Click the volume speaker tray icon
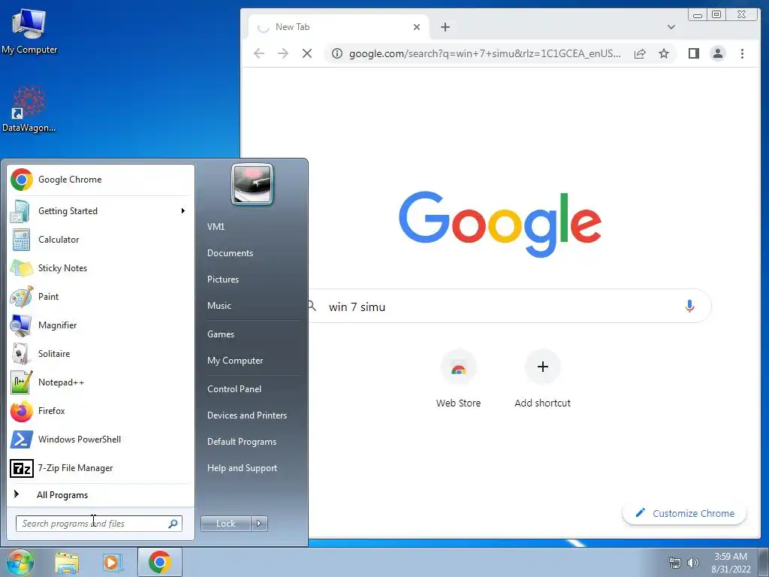769x577 pixels. point(693,563)
